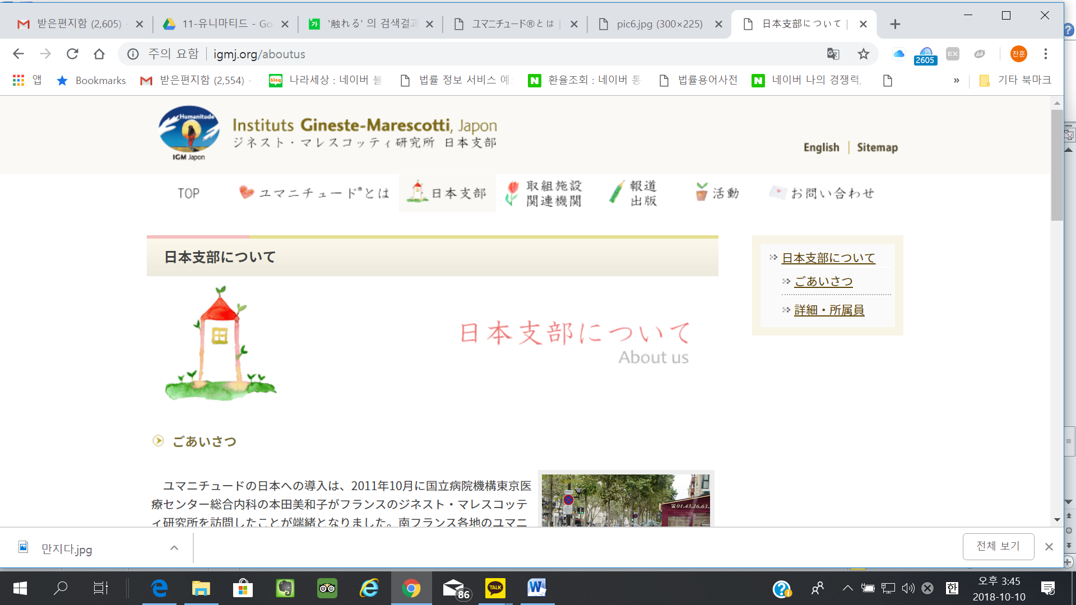1076x605 pixels.
Task: Open the translate page icon
Action: tap(833, 54)
